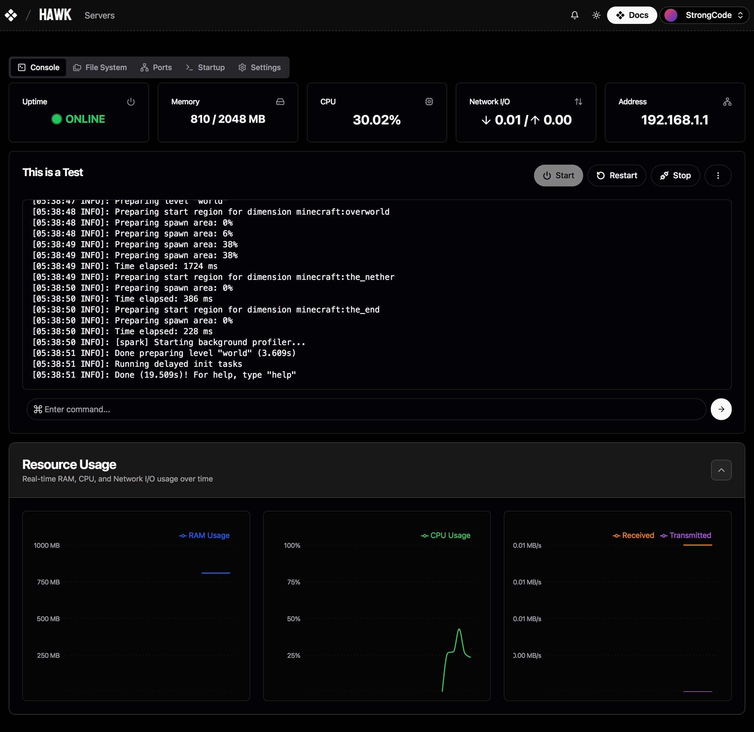Switch to the File System tab
This screenshot has width=754, height=732.
click(100, 67)
